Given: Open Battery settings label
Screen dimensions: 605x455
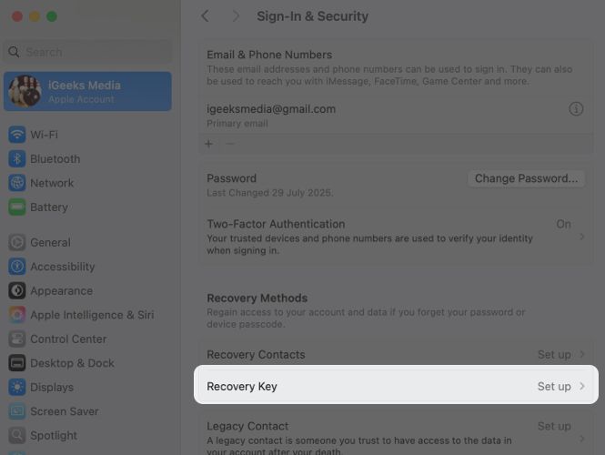Looking at the screenshot, I should [49, 207].
